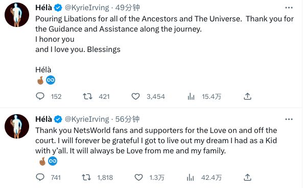Open more options on the 49分钟 tweet
The image size is (303, 188).
click(289, 8)
